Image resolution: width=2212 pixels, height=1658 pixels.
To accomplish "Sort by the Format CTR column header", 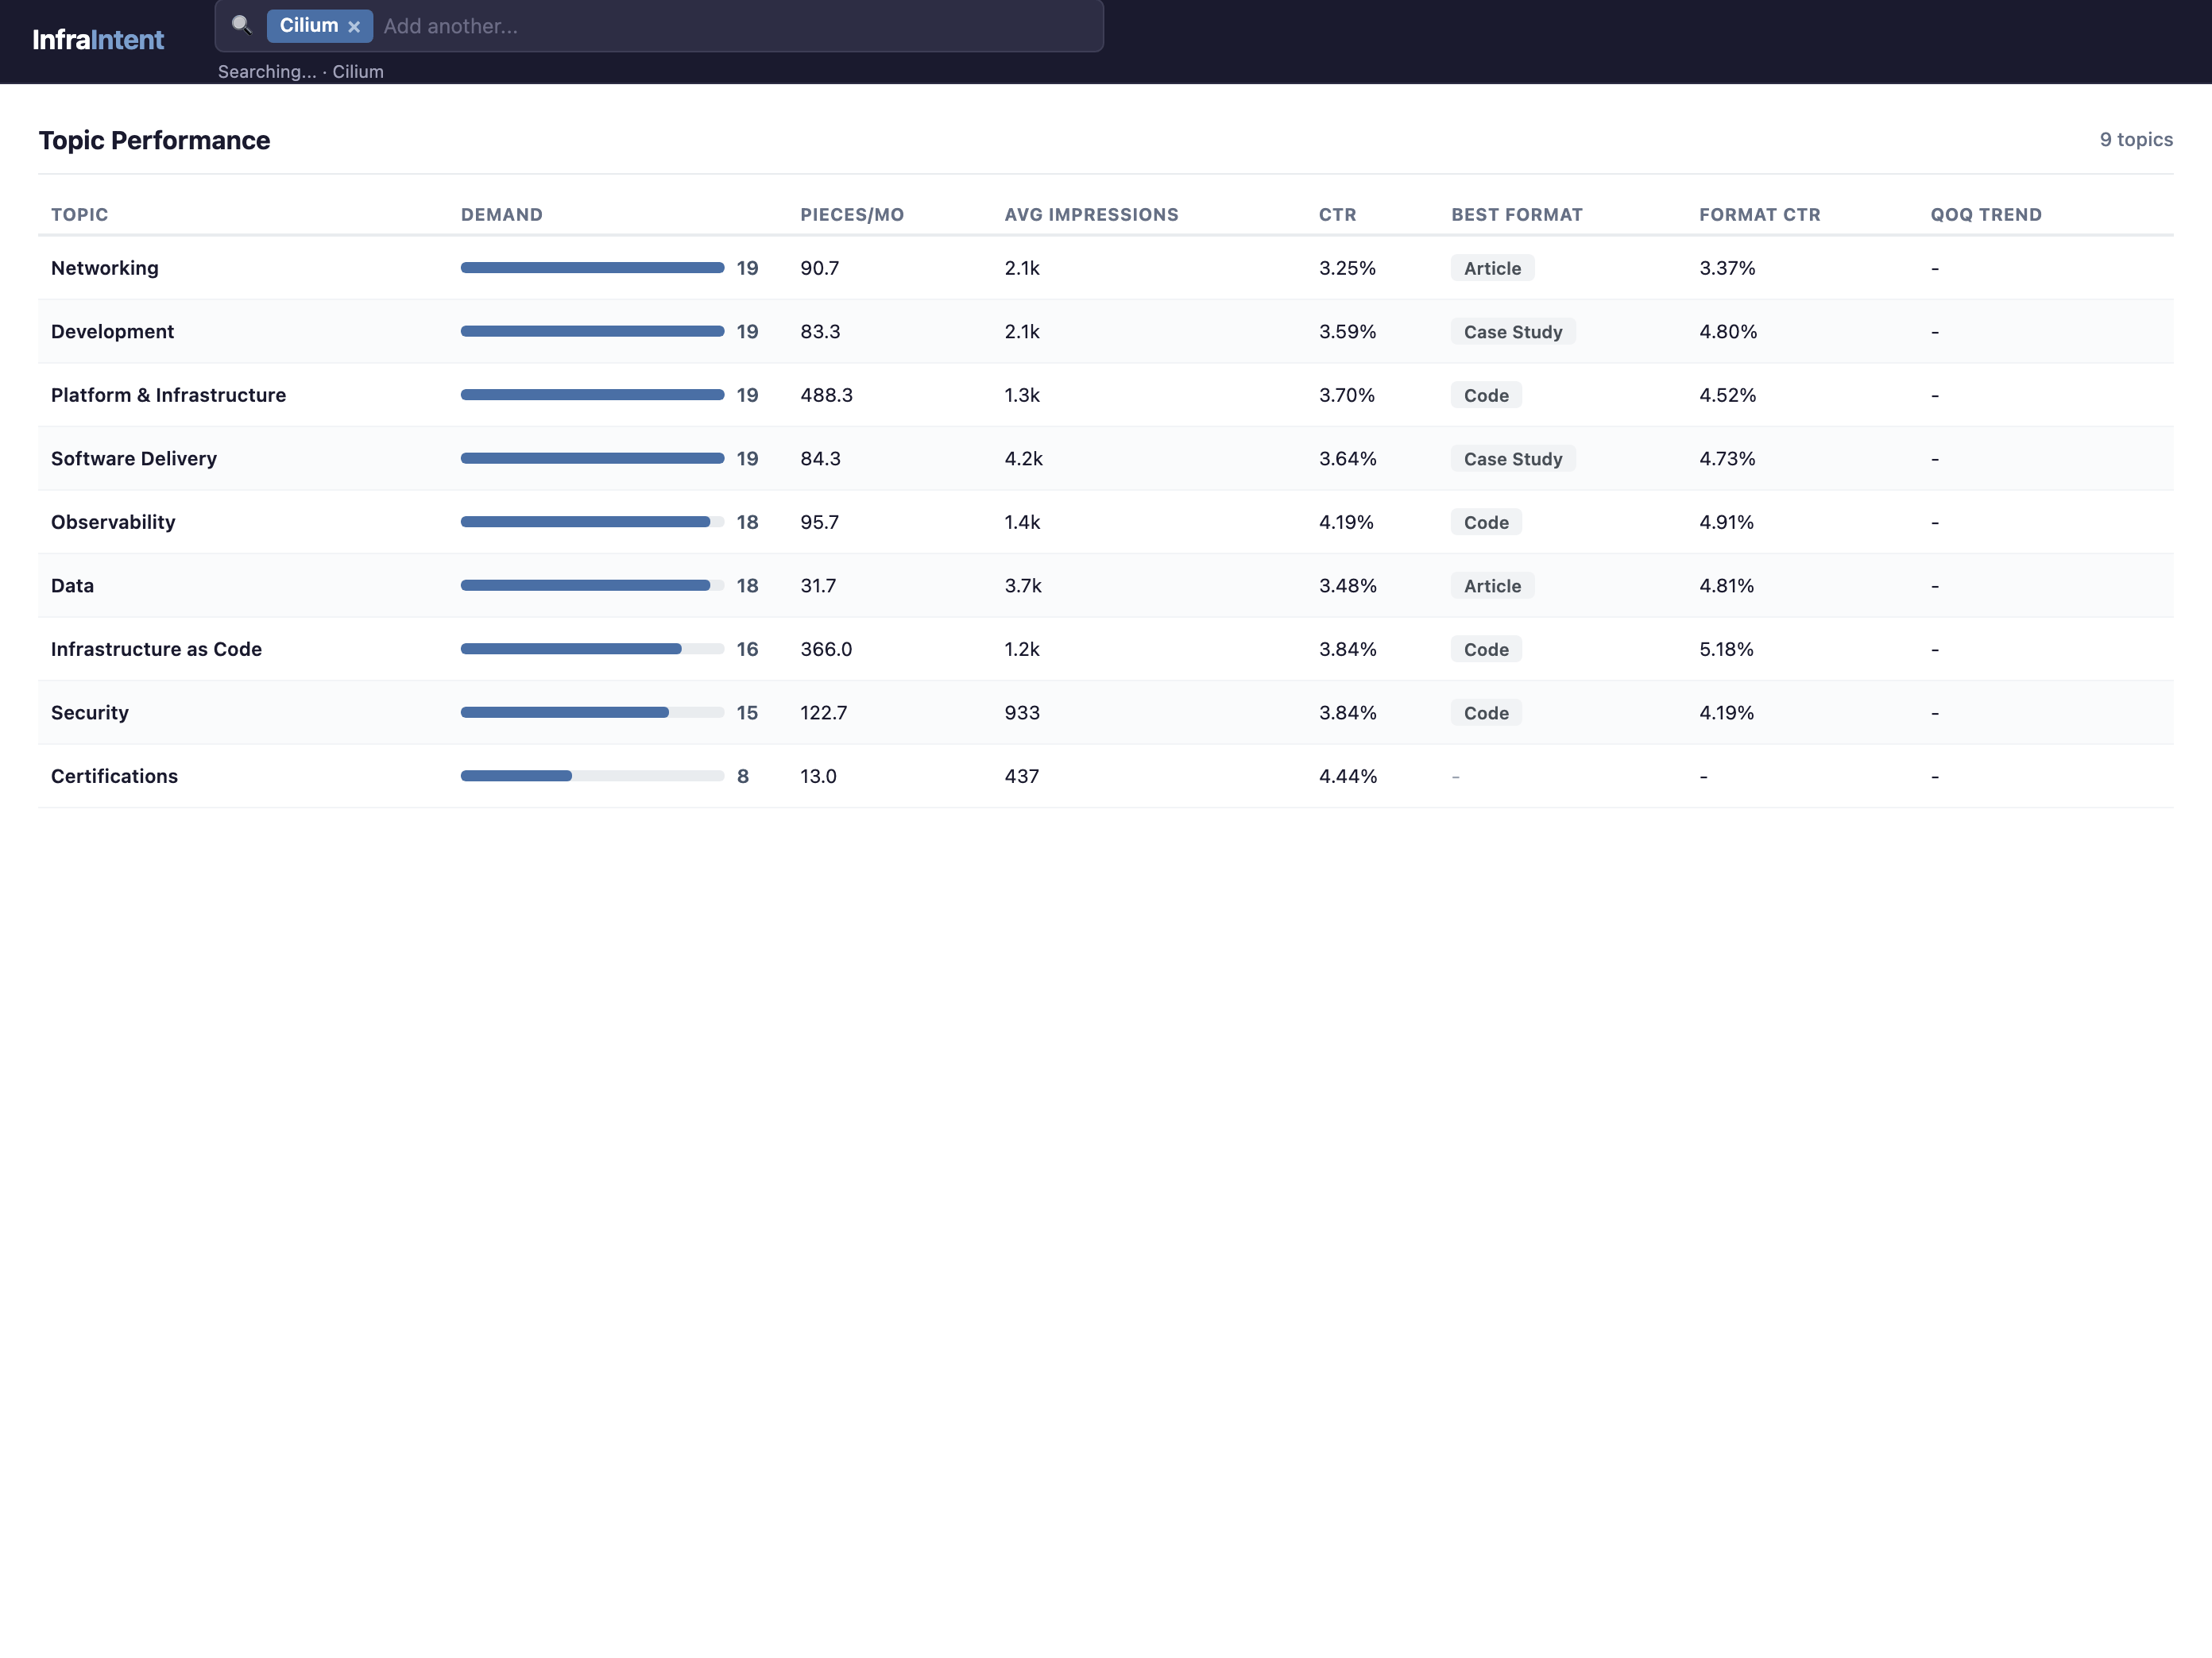I will pyautogui.click(x=1759, y=214).
